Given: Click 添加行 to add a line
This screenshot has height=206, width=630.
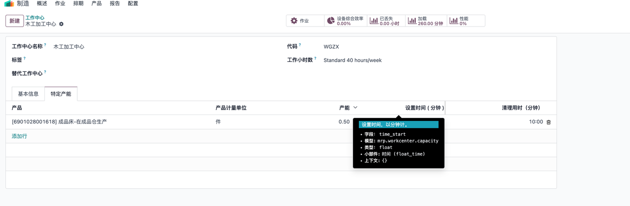Looking at the screenshot, I should coord(20,136).
